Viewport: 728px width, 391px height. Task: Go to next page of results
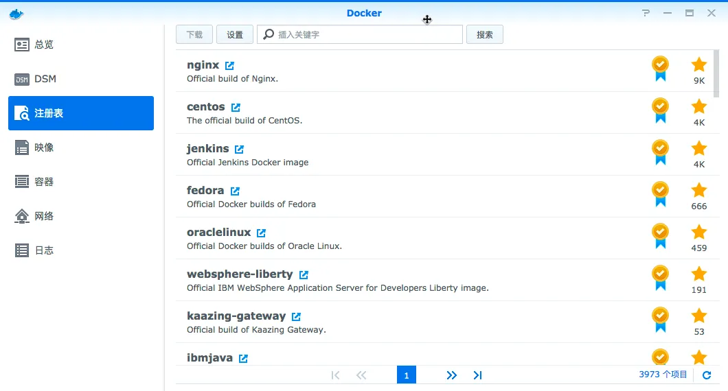pyautogui.click(x=451, y=375)
